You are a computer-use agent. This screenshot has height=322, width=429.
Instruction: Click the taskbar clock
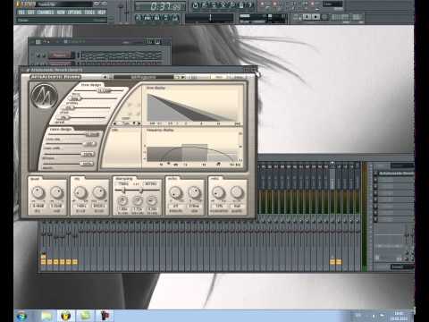click(x=399, y=316)
